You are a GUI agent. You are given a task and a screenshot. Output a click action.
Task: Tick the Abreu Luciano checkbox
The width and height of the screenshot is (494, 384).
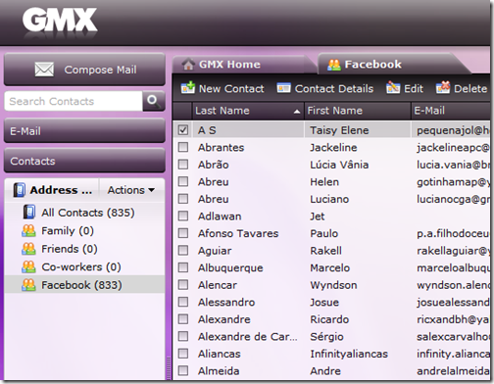(183, 199)
